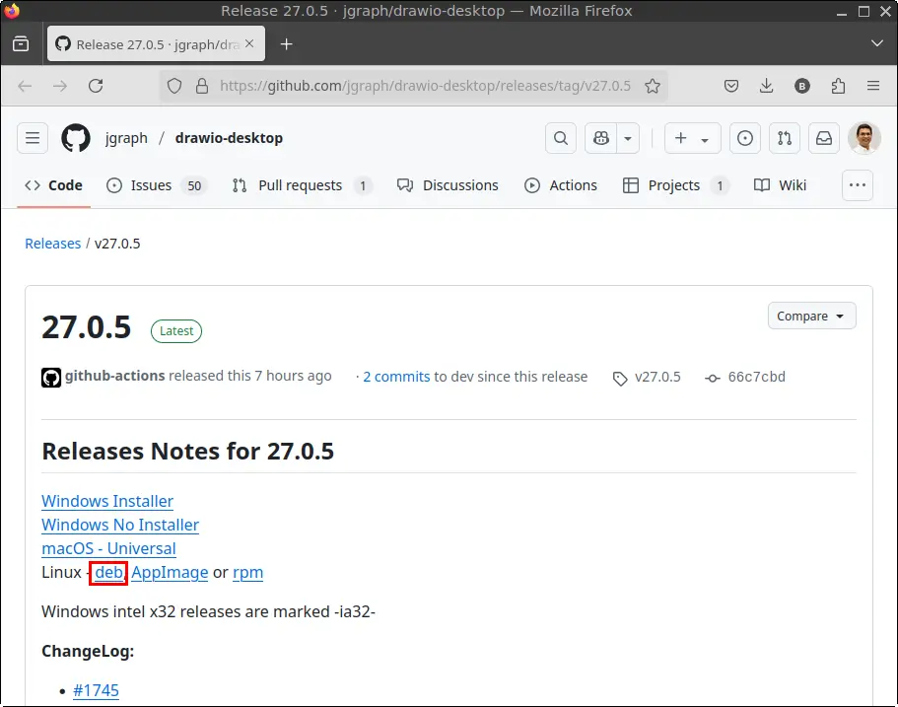Image resolution: width=898 pixels, height=707 pixels.
Task: Expand the Copilot dropdown arrow
Action: coord(628,138)
